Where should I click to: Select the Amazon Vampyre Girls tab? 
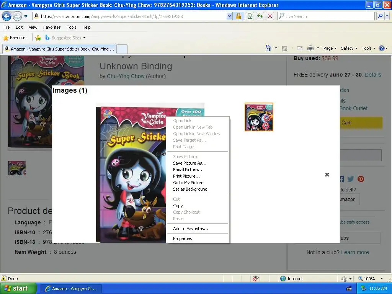[x=59, y=49]
